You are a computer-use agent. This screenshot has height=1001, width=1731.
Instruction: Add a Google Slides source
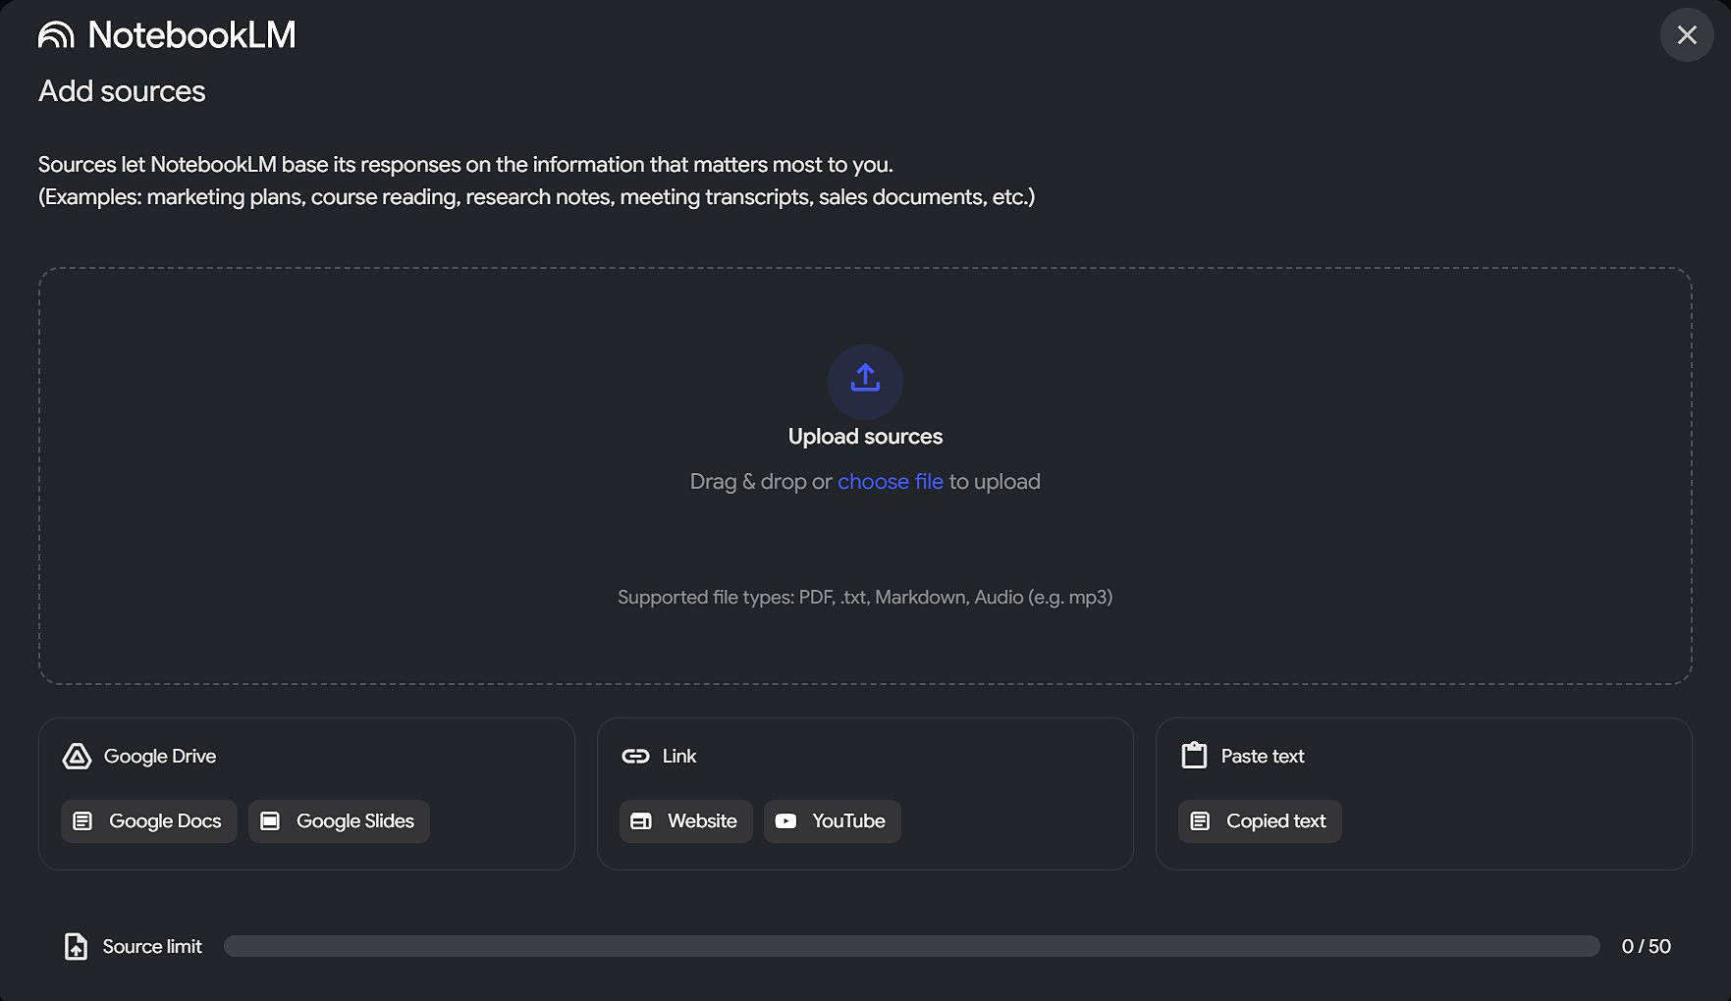pyautogui.click(x=339, y=821)
